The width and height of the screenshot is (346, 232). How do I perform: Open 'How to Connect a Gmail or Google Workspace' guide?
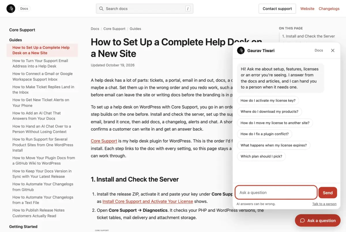(42, 77)
